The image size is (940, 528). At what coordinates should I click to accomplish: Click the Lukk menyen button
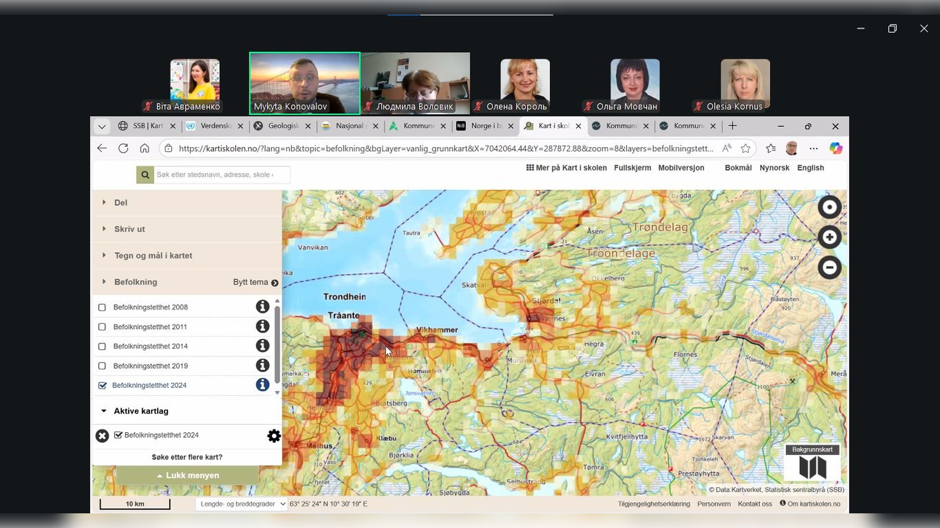188,475
